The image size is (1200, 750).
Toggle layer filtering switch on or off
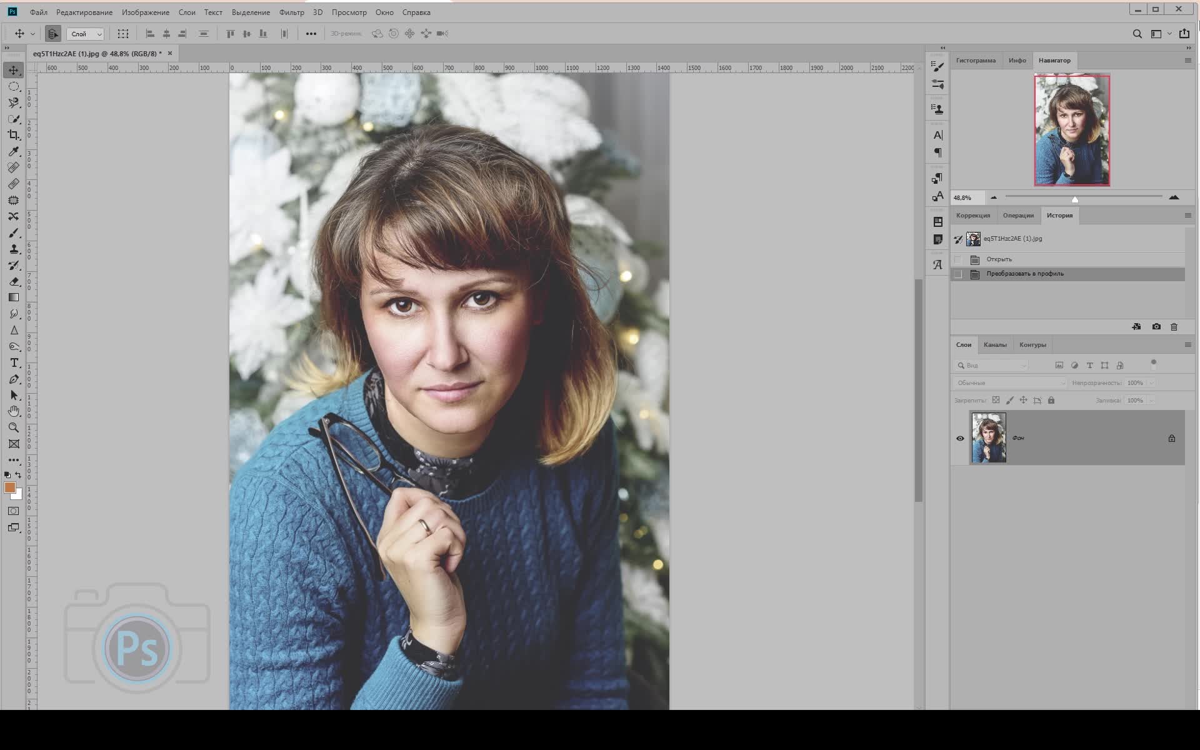pos(1154,364)
